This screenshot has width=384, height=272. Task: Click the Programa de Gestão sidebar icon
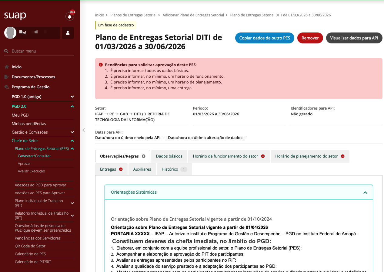tap(6, 87)
